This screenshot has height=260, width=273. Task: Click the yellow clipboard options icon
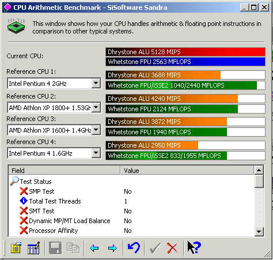[16, 248]
